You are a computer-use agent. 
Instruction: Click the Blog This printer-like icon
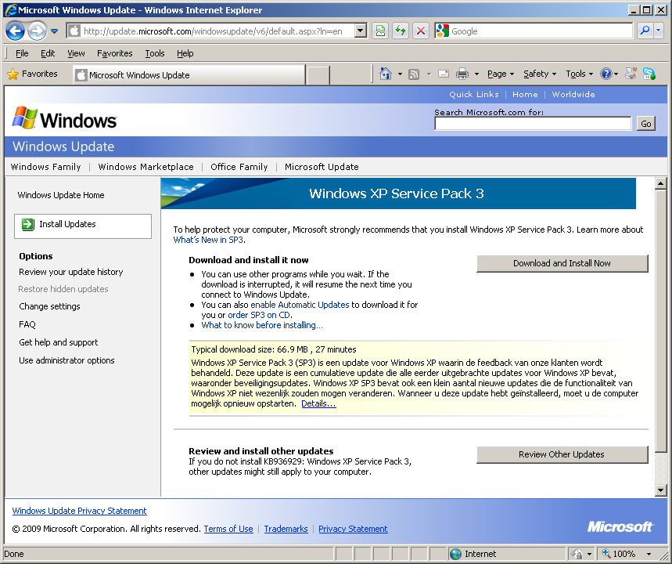tap(631, 74)
